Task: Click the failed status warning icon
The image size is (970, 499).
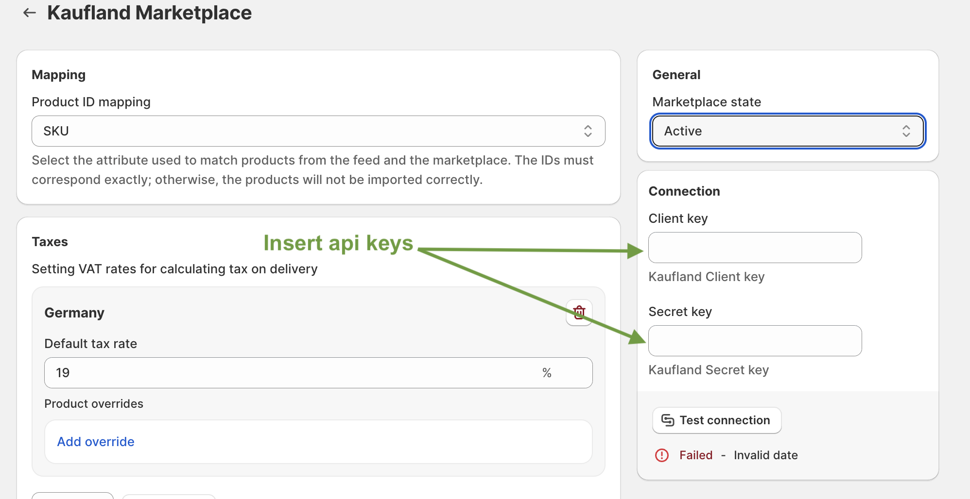Action: click(662, 455)
